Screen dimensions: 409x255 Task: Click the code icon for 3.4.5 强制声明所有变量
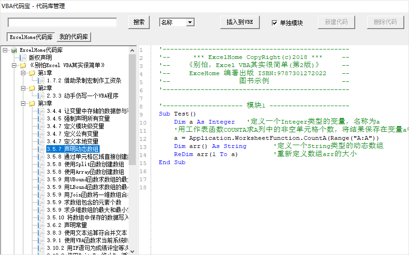pos(41,118)
